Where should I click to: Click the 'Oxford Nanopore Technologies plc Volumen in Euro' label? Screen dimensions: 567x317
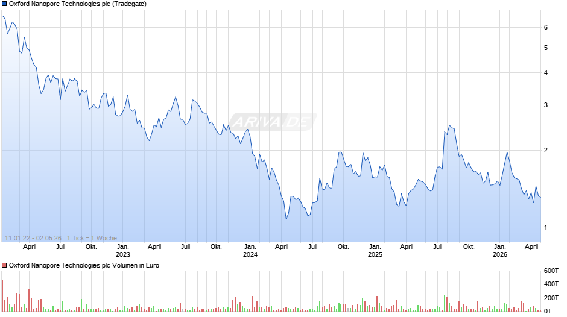[84, 265]
